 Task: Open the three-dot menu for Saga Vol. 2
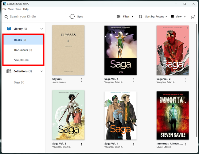pyautogui.click(x=186, y=80)
